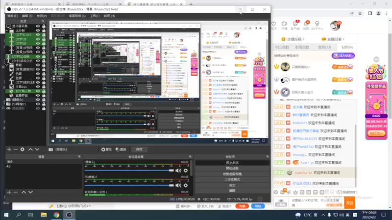Open Chrome three-dot menu
The width and height of the screenshot is (392, 220).
387,14
